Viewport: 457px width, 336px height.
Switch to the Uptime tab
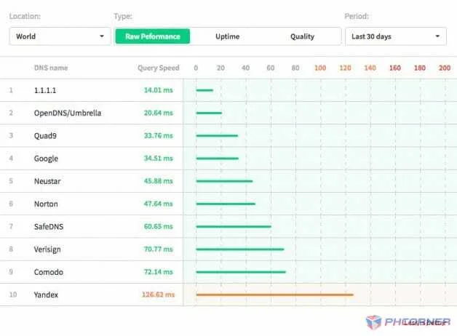[228, 36]
